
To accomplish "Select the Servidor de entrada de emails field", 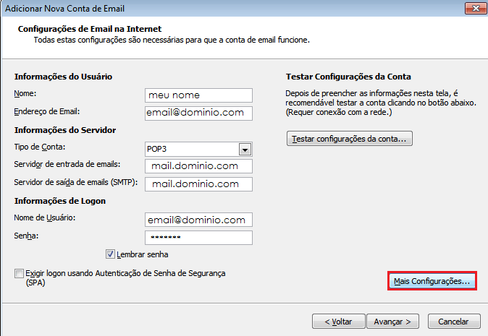I will coord(198,166).
